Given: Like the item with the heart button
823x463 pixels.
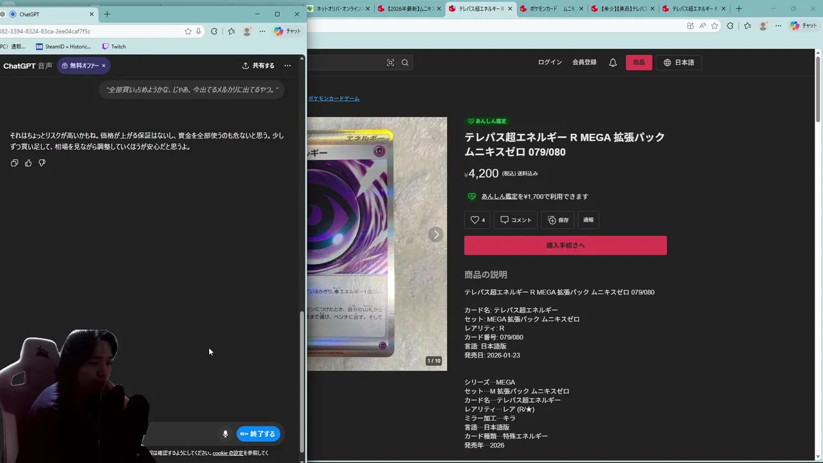Looking at the screenshot, I should click(478, 220).
